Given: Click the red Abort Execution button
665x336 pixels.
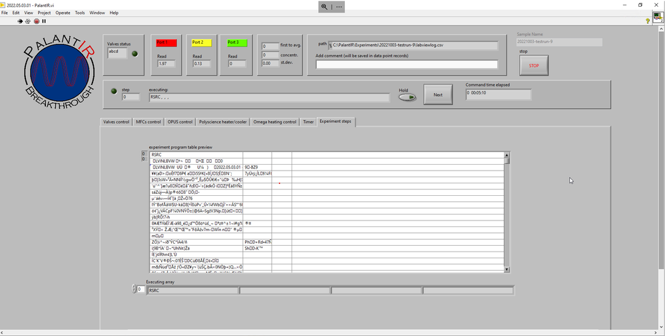Looking at the screenshot, I should pyautogui.click(x=37, y=21).
